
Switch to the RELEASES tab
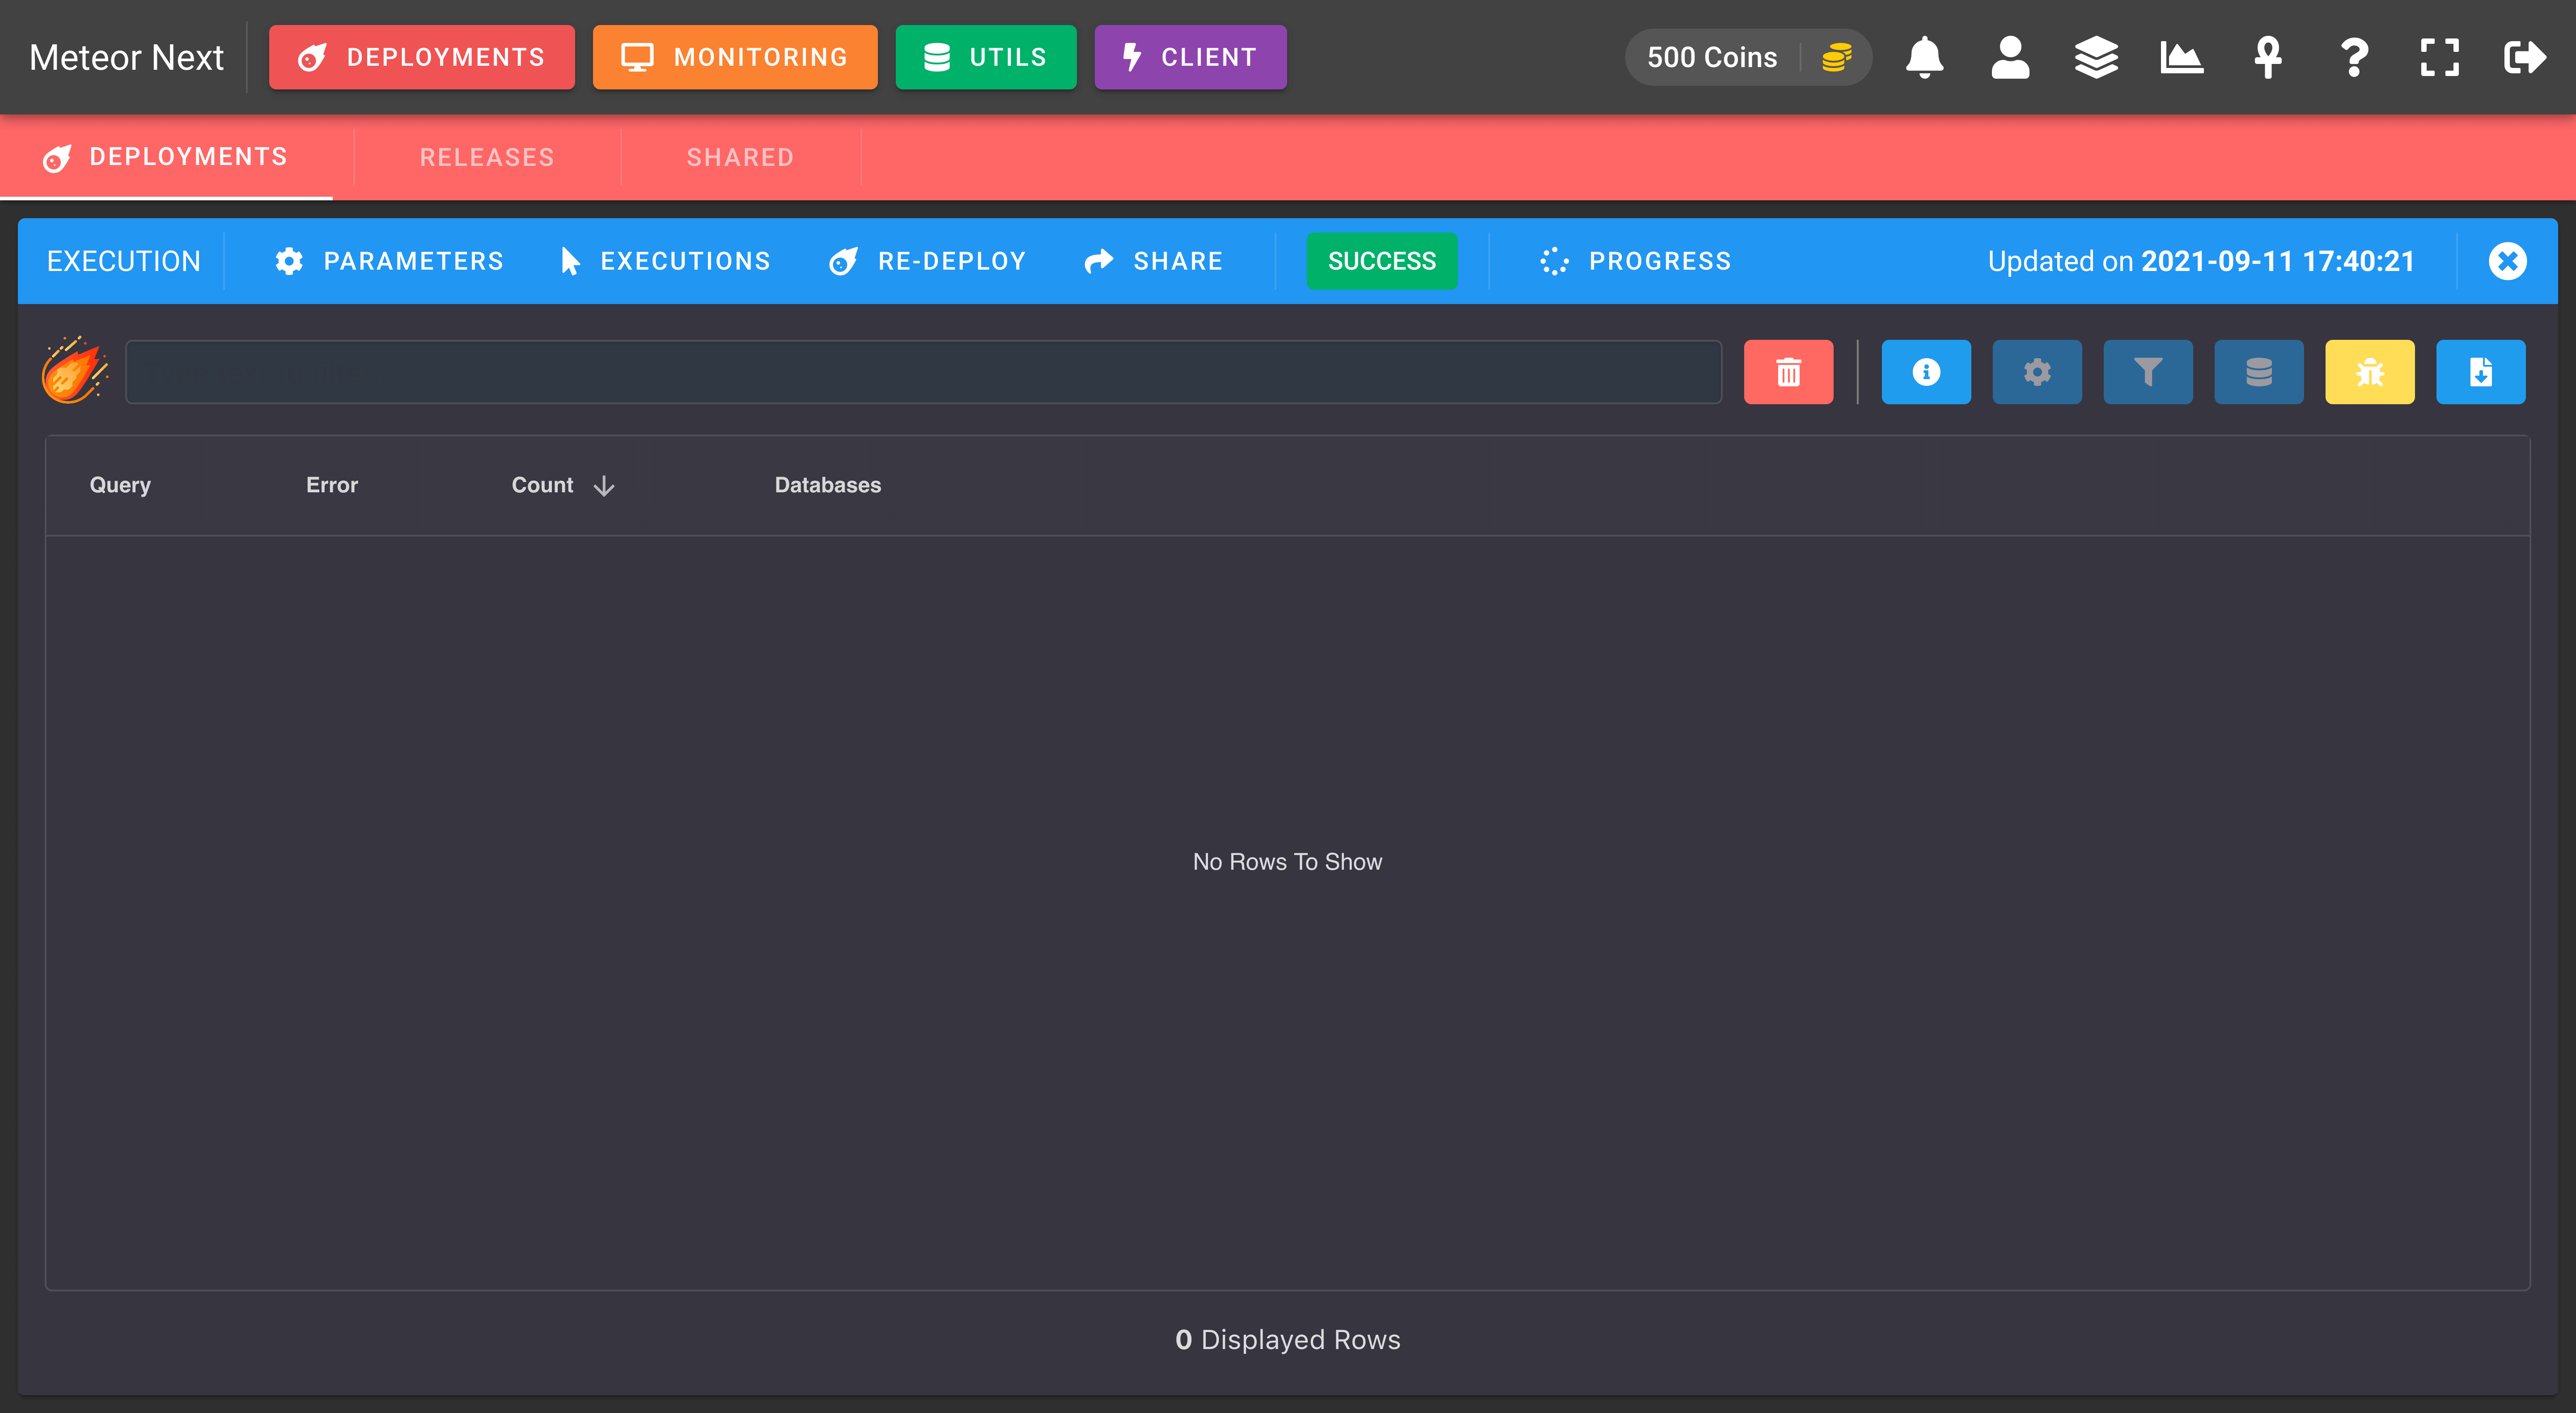[487, 157]
